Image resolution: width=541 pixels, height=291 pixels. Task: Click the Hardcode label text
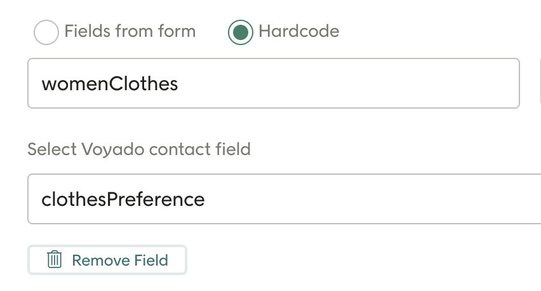point(298,31)
